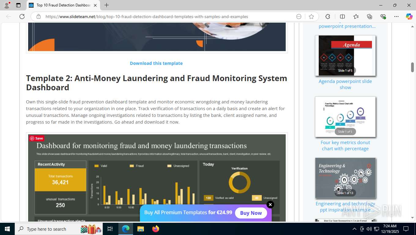This screenshot has width=416, height=235.
Task: Open the Copilot sidebar icon
Action: 409,17
